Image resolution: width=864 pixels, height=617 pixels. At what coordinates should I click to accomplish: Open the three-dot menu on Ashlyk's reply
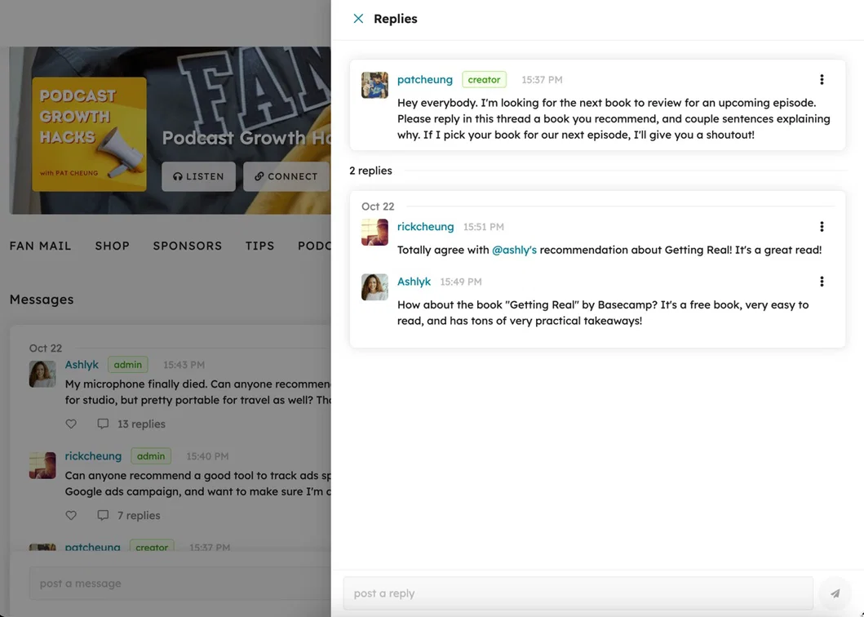(x=822, y=282)
